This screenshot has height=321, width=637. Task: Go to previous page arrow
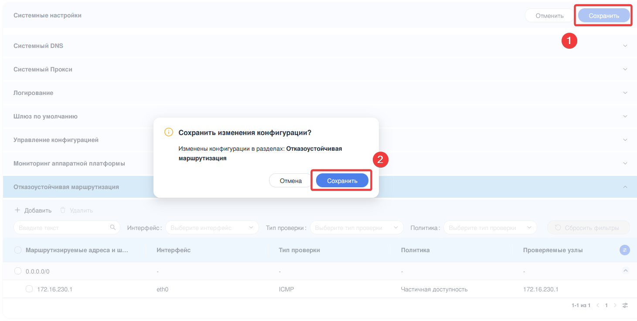598,305
